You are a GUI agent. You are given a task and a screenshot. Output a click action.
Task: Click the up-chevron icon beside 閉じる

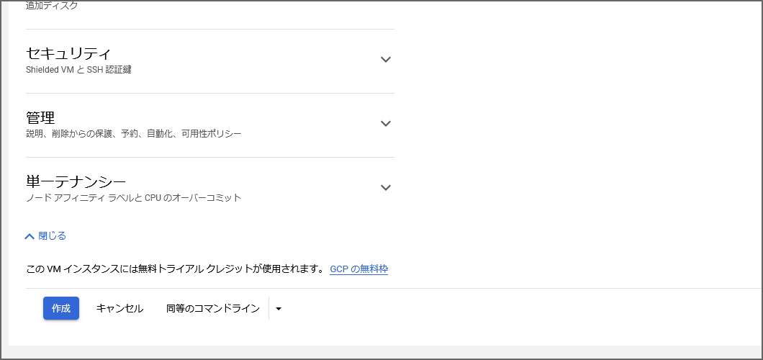30,236
